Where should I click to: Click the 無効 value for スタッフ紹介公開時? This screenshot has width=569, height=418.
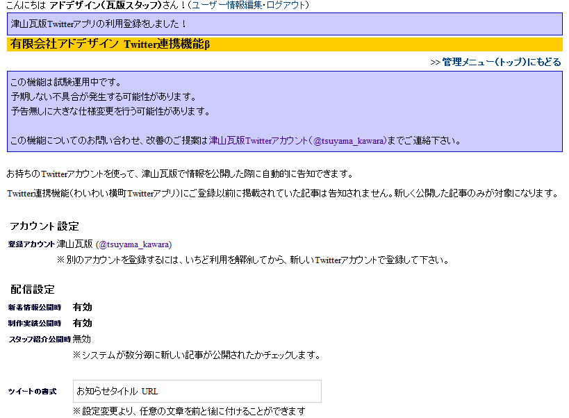coord(82,339)
